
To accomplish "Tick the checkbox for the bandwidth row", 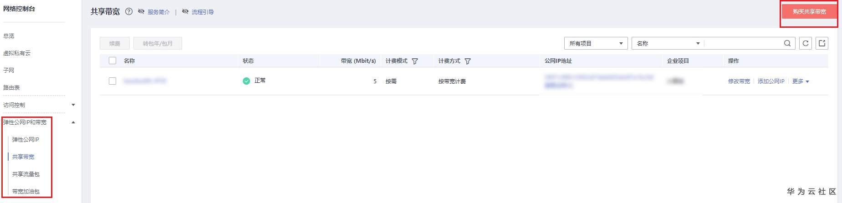I will coord(112,81).
